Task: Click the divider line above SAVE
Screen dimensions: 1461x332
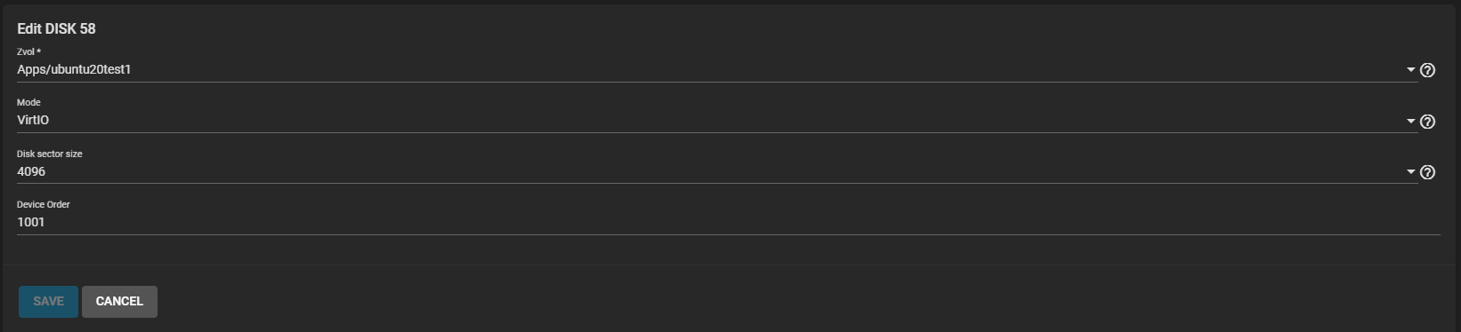Action: click(x=730, y=265)
